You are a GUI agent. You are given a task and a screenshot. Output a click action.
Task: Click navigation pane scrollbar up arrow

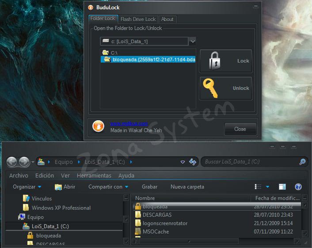click(126, 198)
